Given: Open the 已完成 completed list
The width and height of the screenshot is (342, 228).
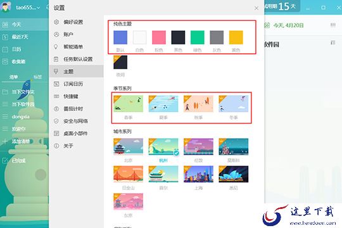Looking at the screenshot, I should coord(24,161).
